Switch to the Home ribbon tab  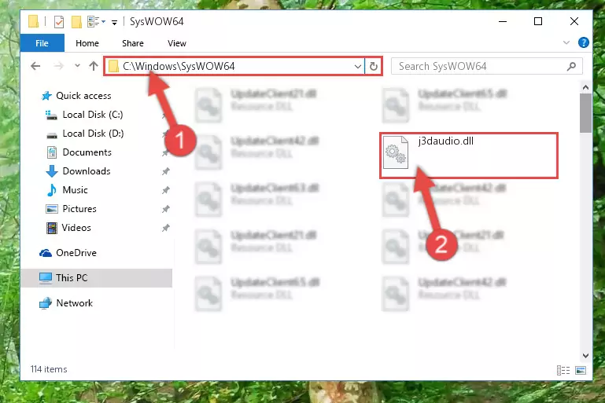click(x=87, y=43)
